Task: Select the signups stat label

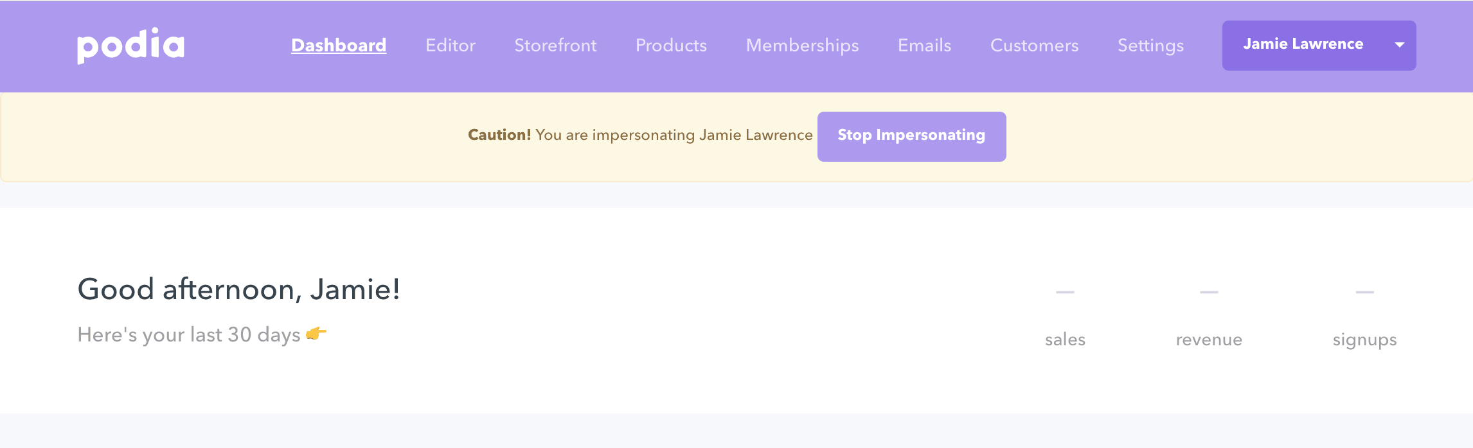Action: tap(1364, 340)
